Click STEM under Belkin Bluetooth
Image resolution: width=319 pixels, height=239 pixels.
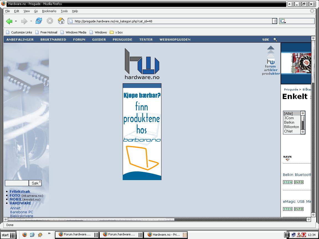tap(288, 182)
